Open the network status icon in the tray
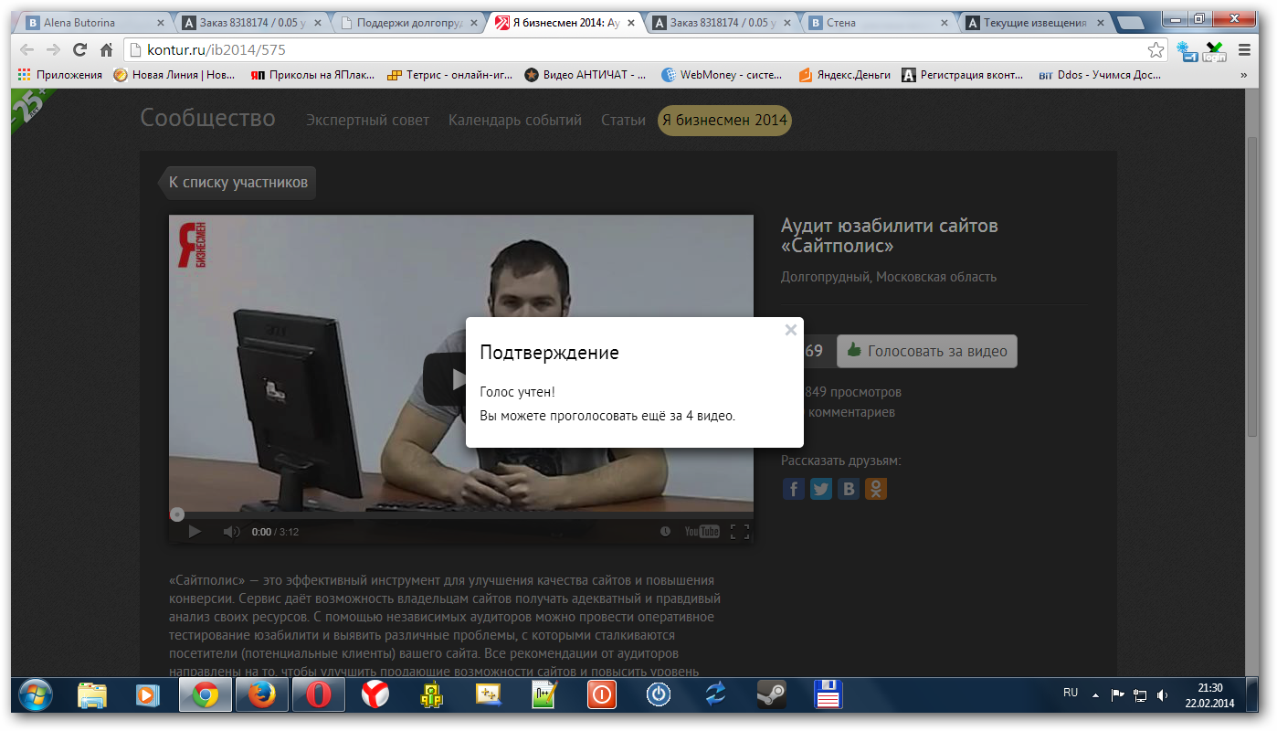The image size is (1277, 731). pos(1139,695)
